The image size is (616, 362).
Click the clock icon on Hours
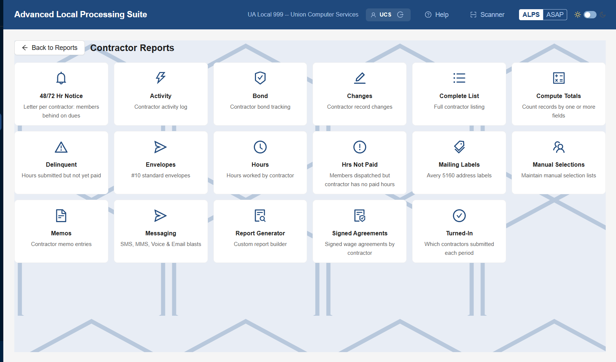260,147
